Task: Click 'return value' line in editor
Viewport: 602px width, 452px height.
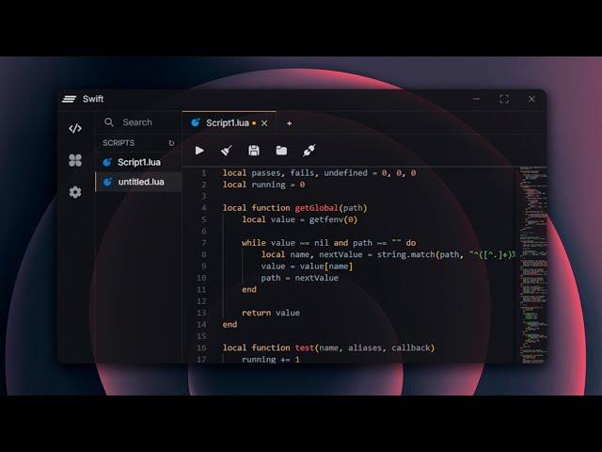Action: click(x=271, y=313)
